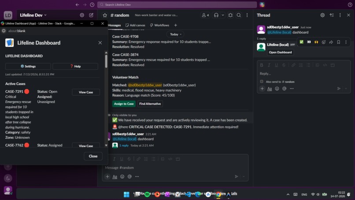Open workspace preferences gear icon

82,15
